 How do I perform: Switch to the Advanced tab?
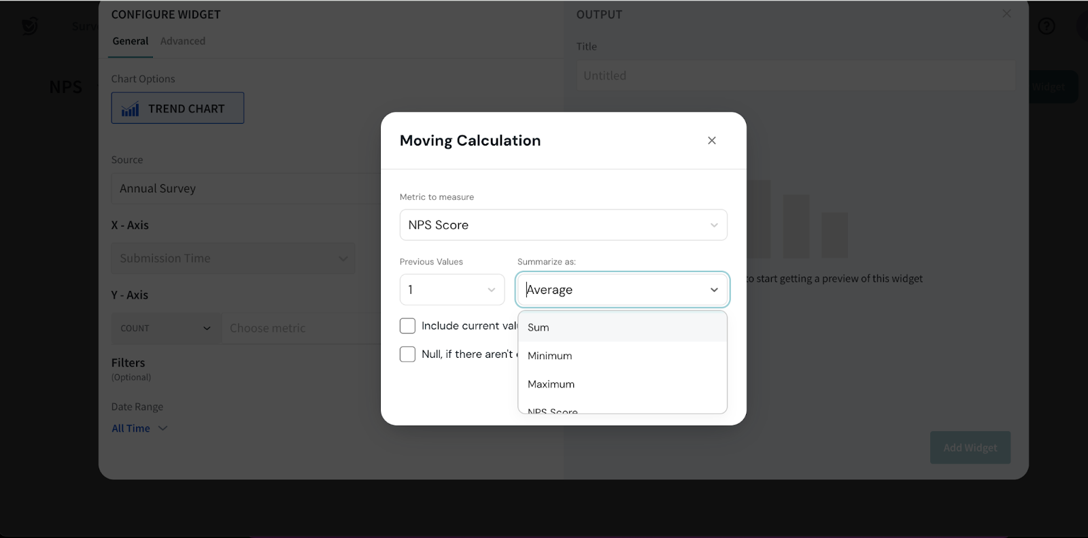click(x=182, y=41)
